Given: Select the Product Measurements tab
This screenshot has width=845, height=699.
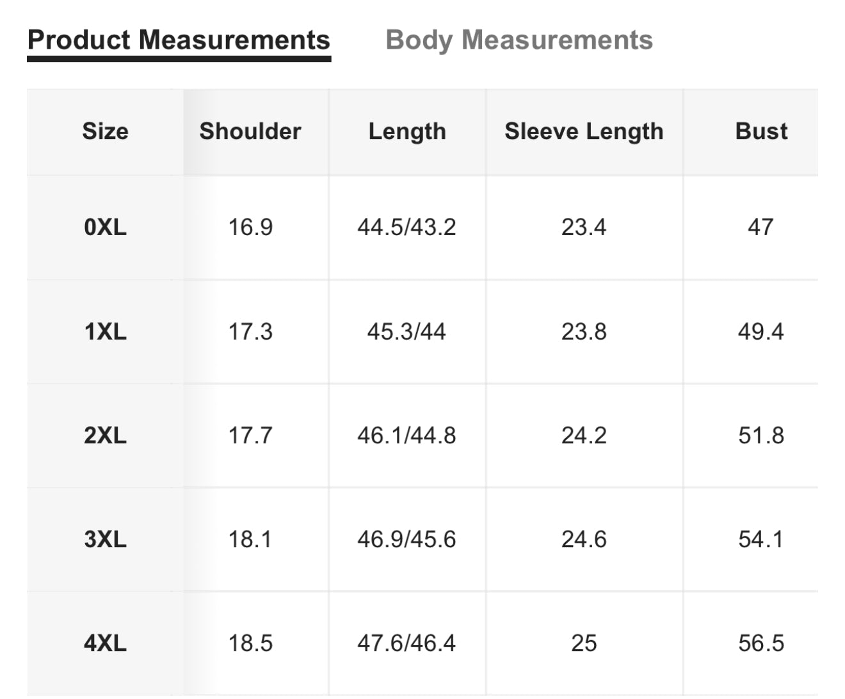Looking at the screenshot, I should click(x=179, y=40).
